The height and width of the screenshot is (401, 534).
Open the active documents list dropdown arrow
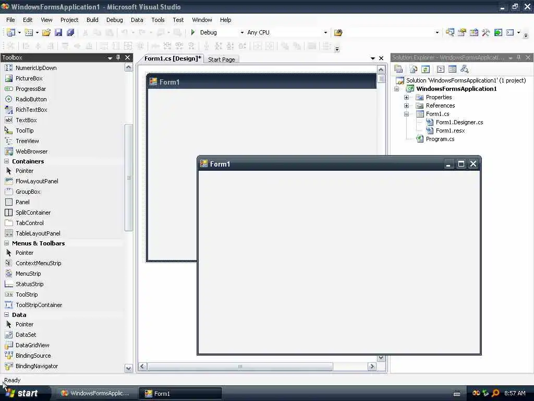[372, 58]
